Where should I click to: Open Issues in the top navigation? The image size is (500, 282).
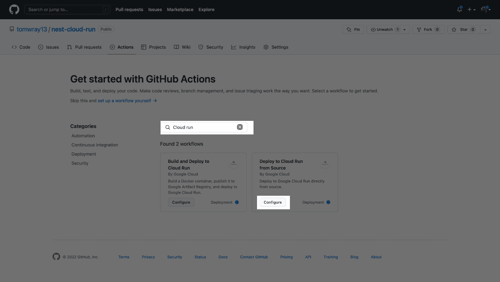(155, 10)
